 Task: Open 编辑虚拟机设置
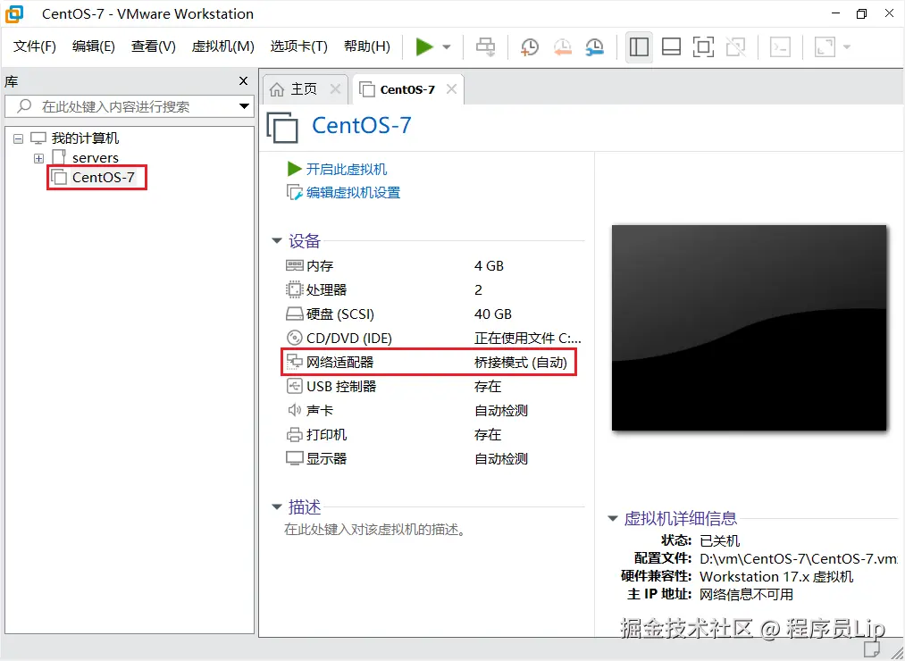355,191
